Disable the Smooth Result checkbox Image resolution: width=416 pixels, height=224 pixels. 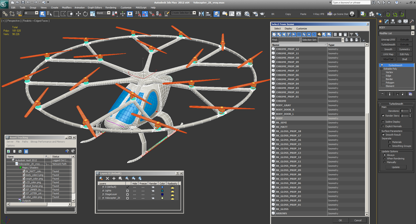click(383, 135)
